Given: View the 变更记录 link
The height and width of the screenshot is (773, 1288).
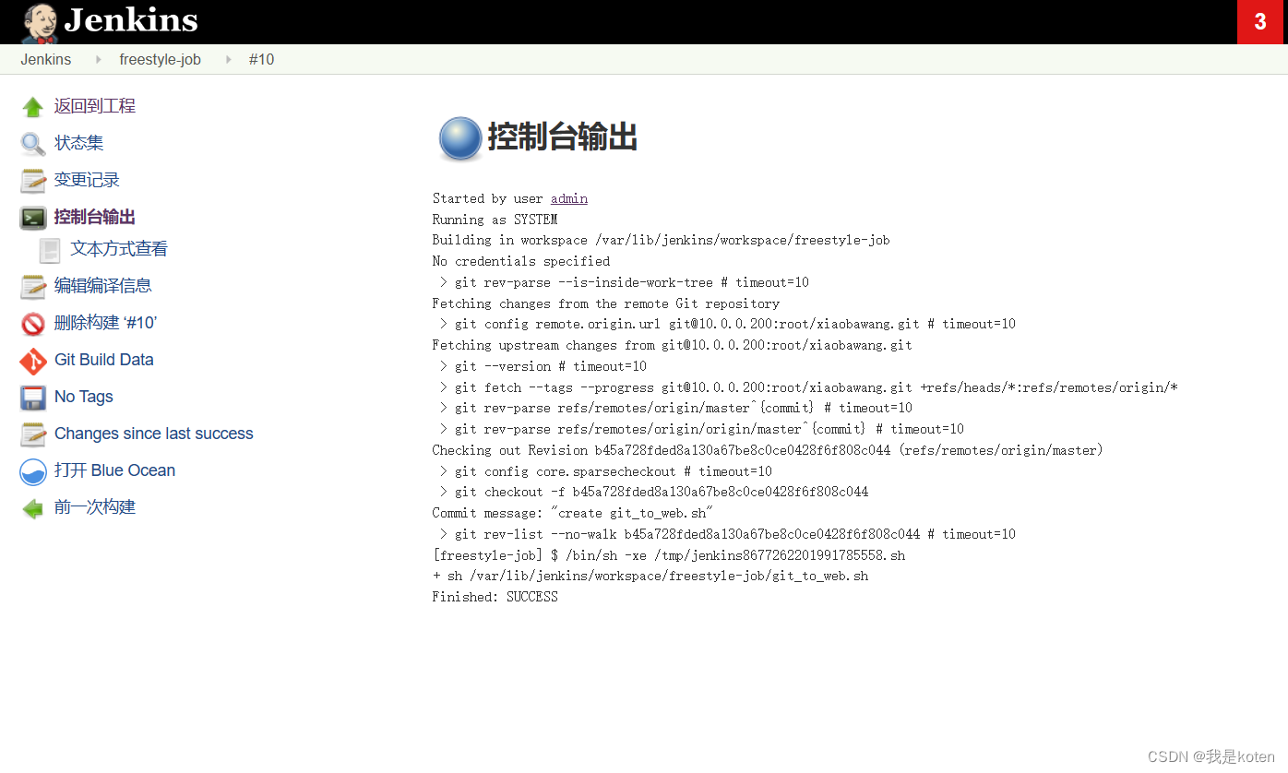Looking at the screenshot, I should pyautogui.click(x=87, y=180).
